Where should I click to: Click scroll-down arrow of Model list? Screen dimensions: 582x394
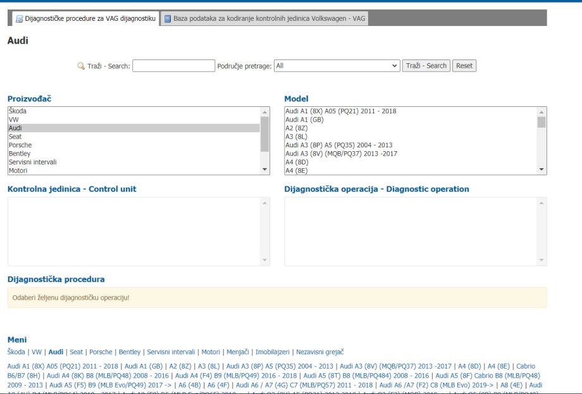pos(542,169)
